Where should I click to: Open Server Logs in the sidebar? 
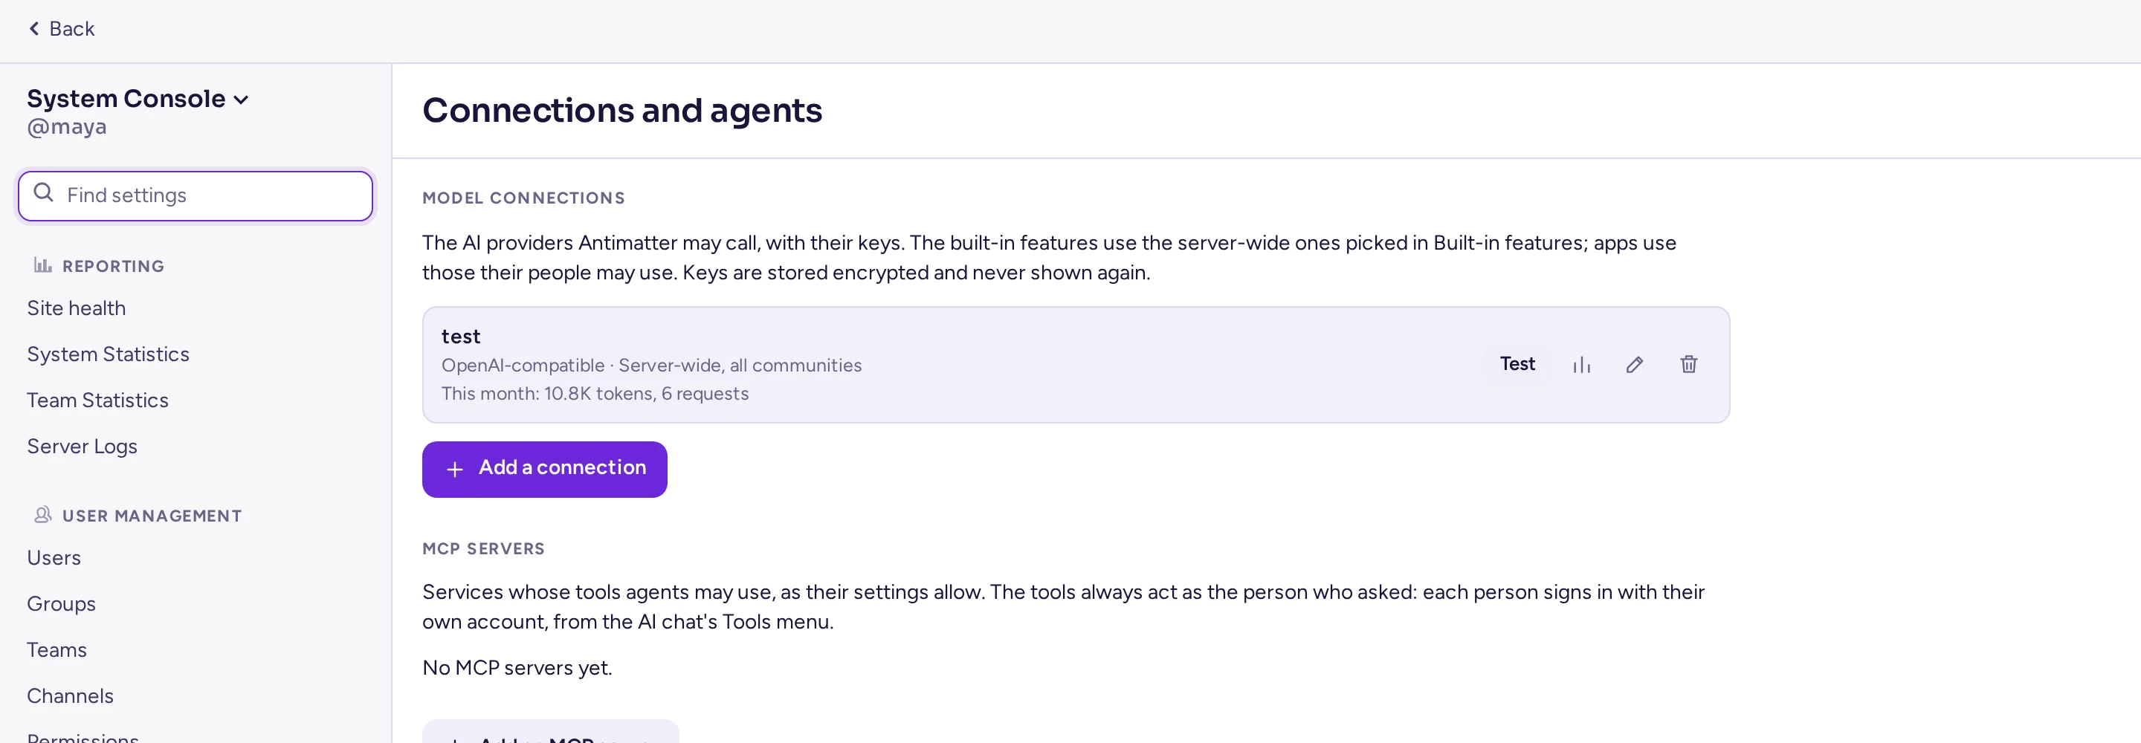(83, 447)
